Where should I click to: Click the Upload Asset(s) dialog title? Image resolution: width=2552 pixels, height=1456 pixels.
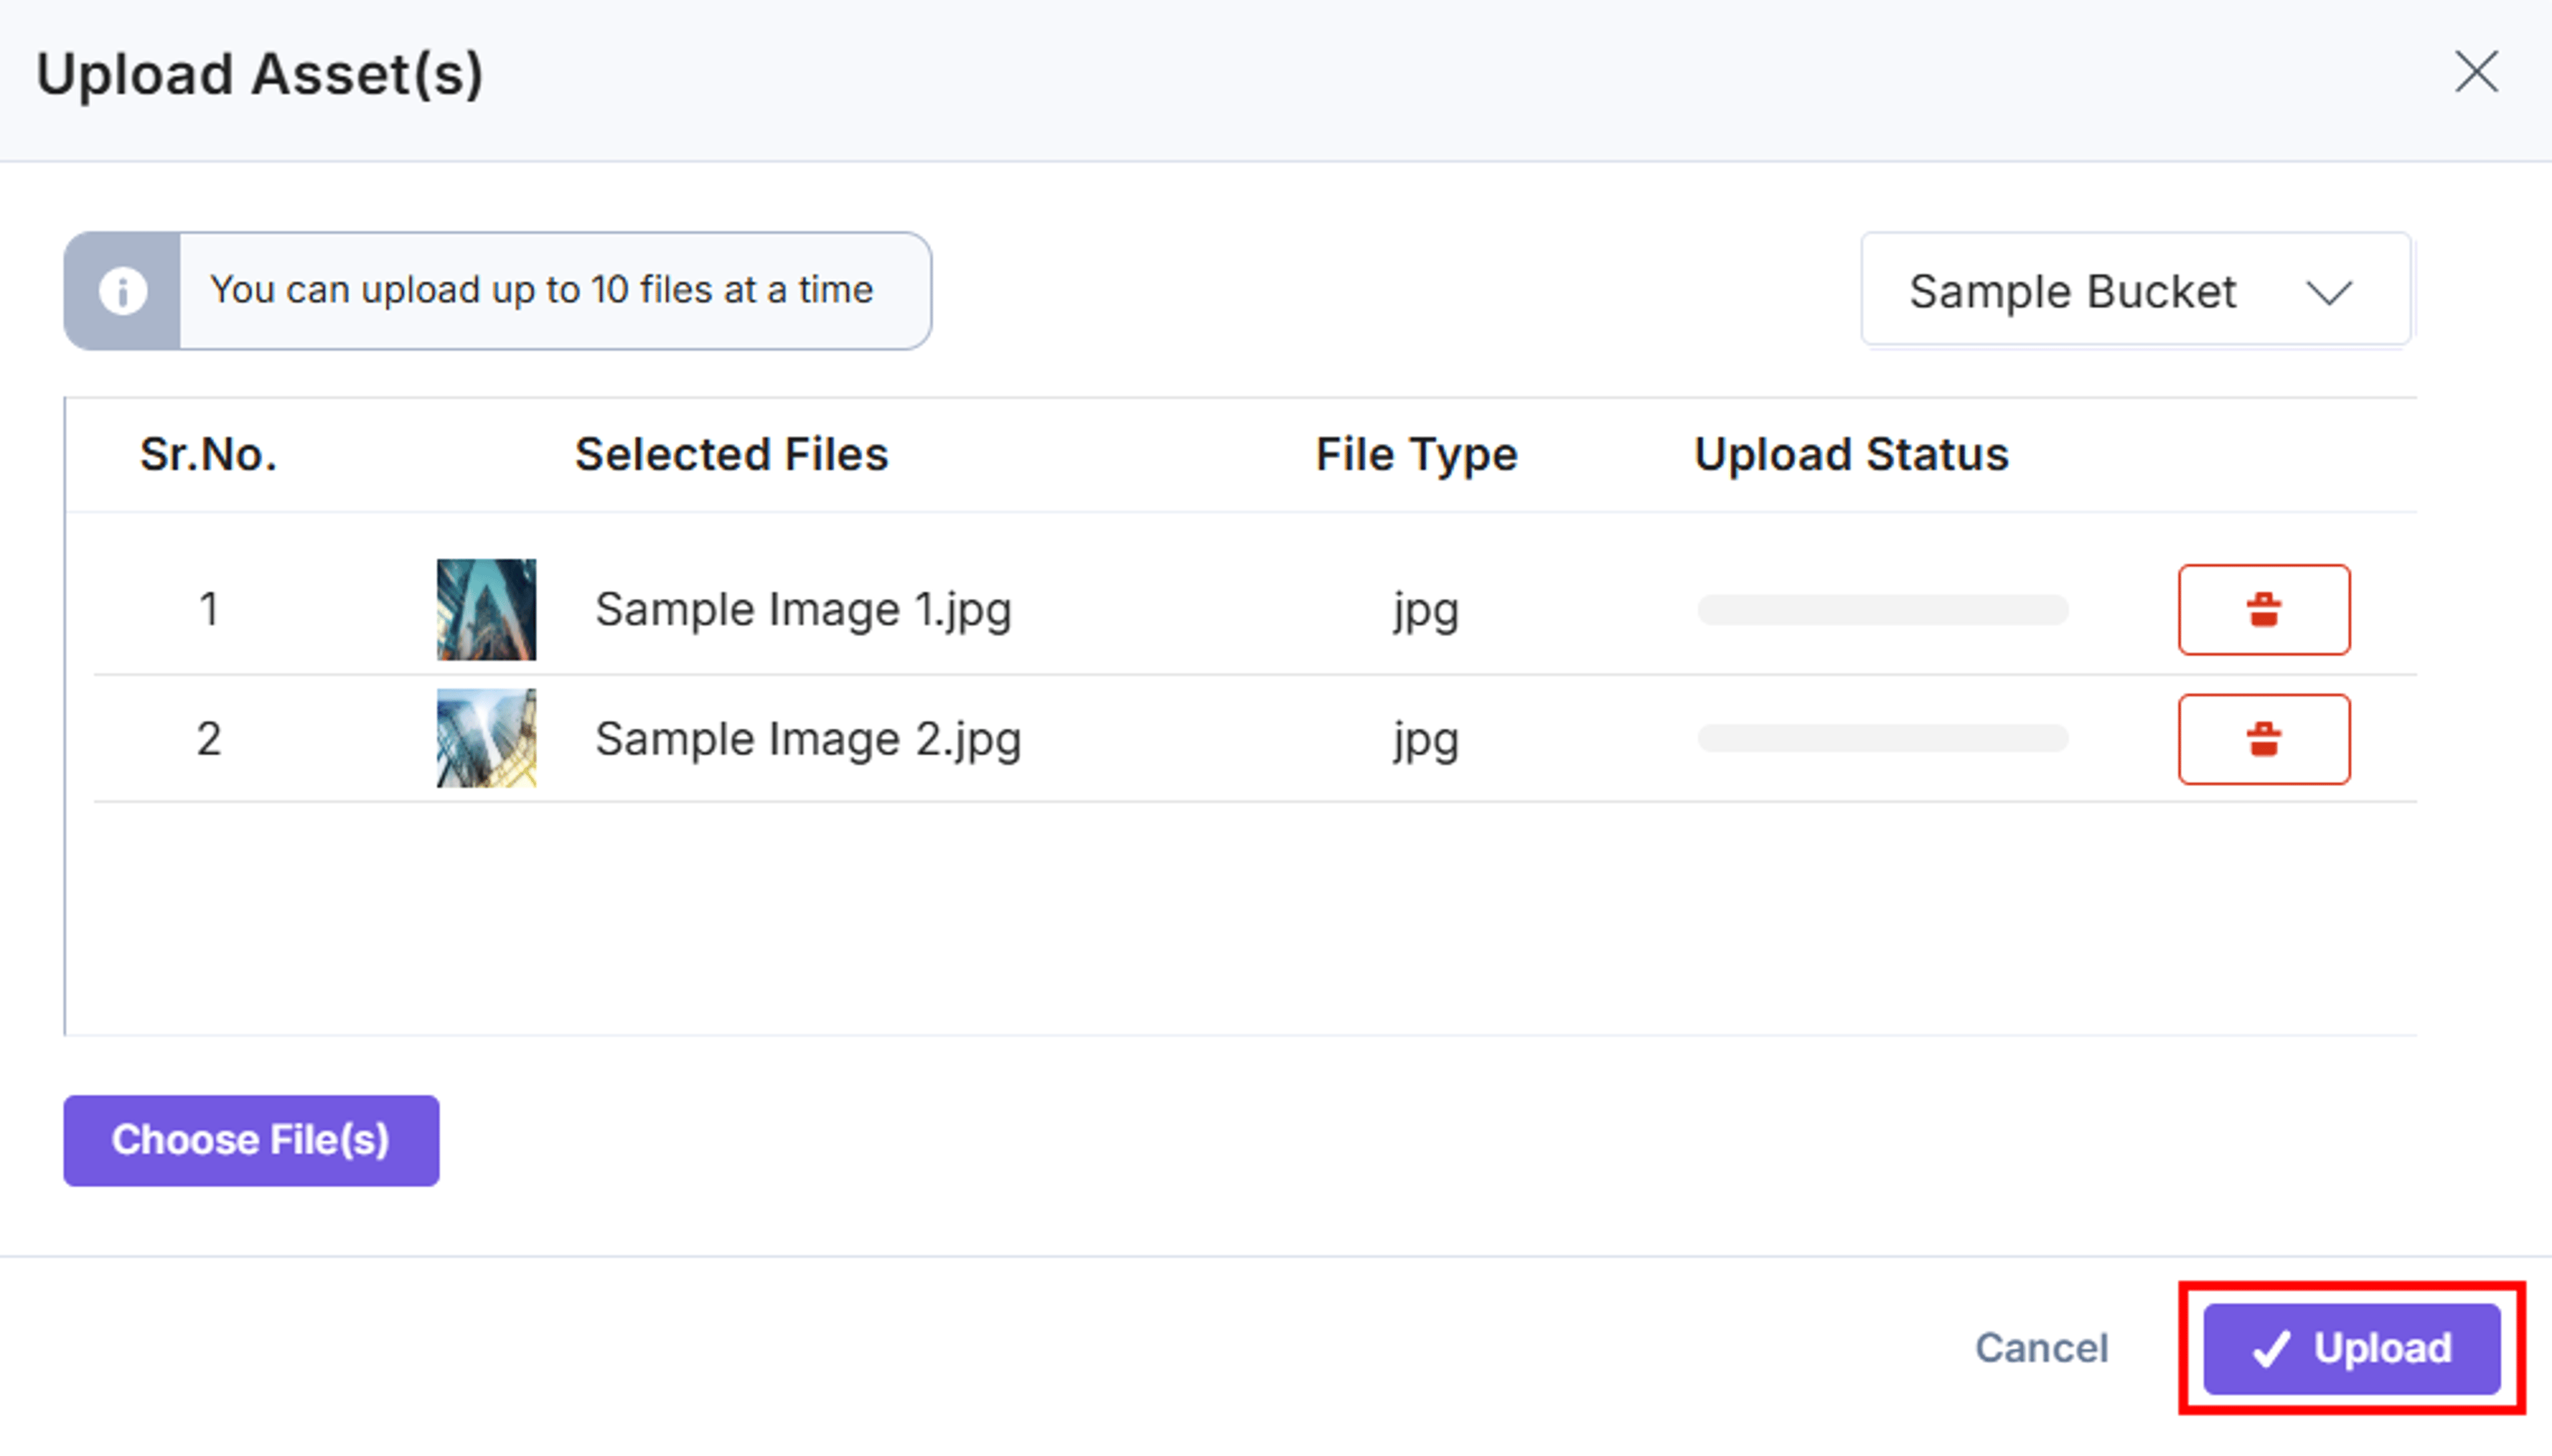[x=260, y=75]
